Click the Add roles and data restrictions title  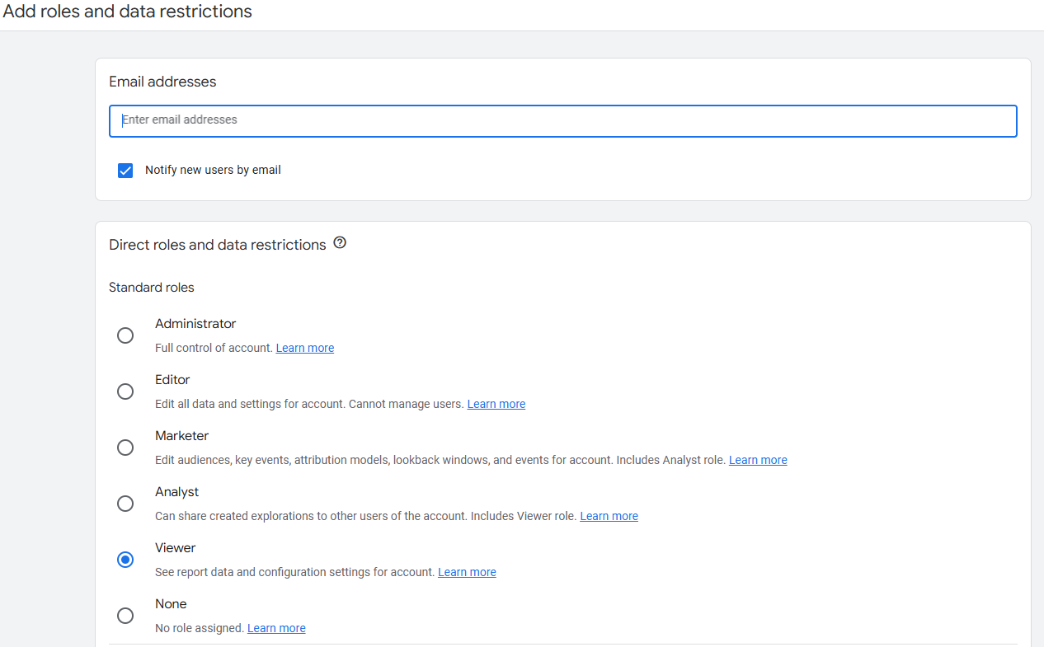(128, 12)
